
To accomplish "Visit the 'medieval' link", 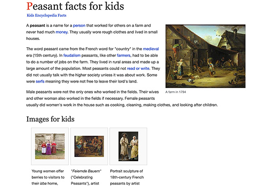I will [151, 49].
